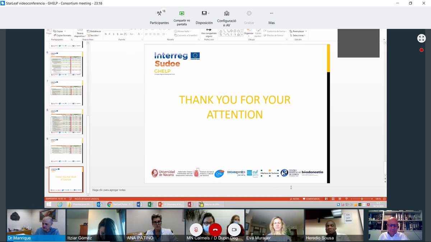This screenshot has height=242, width=431.
Task: Click the spell-check icon in status bar
Action: pos(71,199)
